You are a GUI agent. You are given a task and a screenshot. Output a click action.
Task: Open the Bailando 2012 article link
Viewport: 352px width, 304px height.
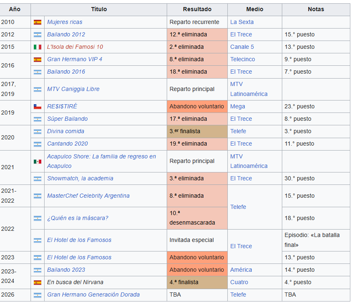(x=66, y=34)
